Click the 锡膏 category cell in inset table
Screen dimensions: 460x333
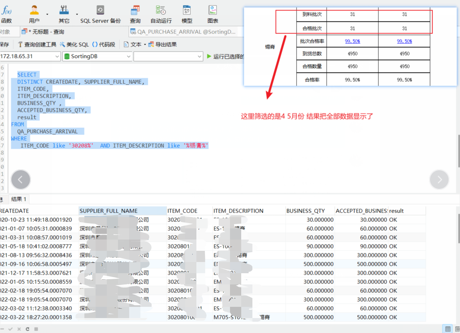click(x=270, y=47)
